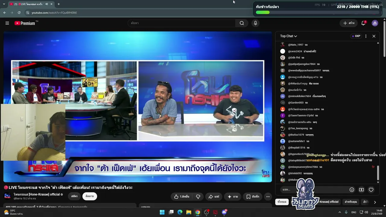Open @missyoueverytime7066 chat author name

303,167
